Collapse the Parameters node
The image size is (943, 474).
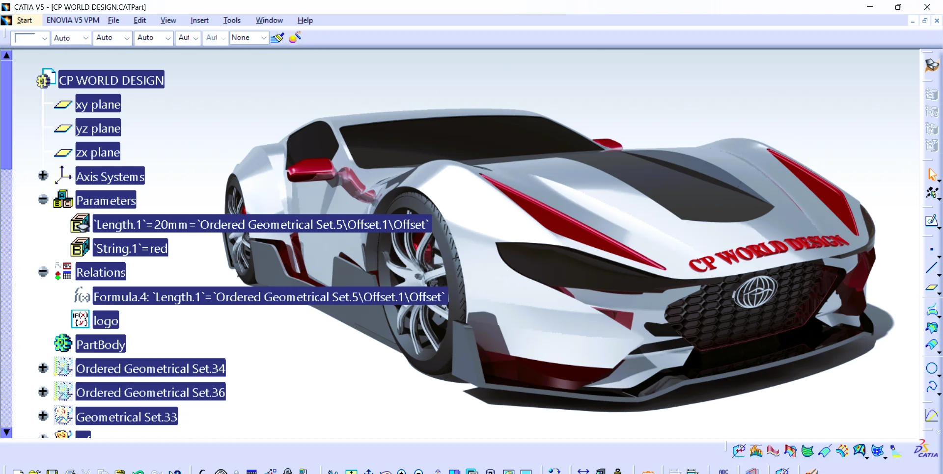click(x=43, y=200)
